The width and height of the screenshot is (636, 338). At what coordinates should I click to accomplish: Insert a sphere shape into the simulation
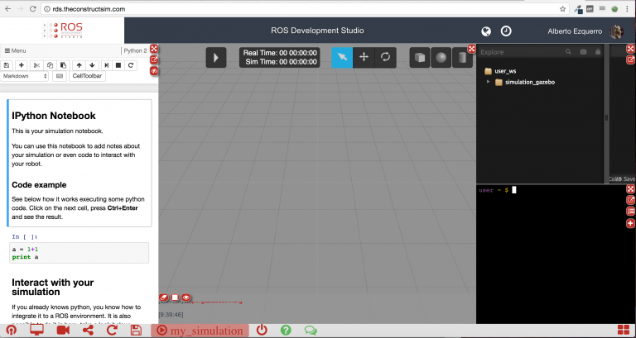tap(442, 57)
